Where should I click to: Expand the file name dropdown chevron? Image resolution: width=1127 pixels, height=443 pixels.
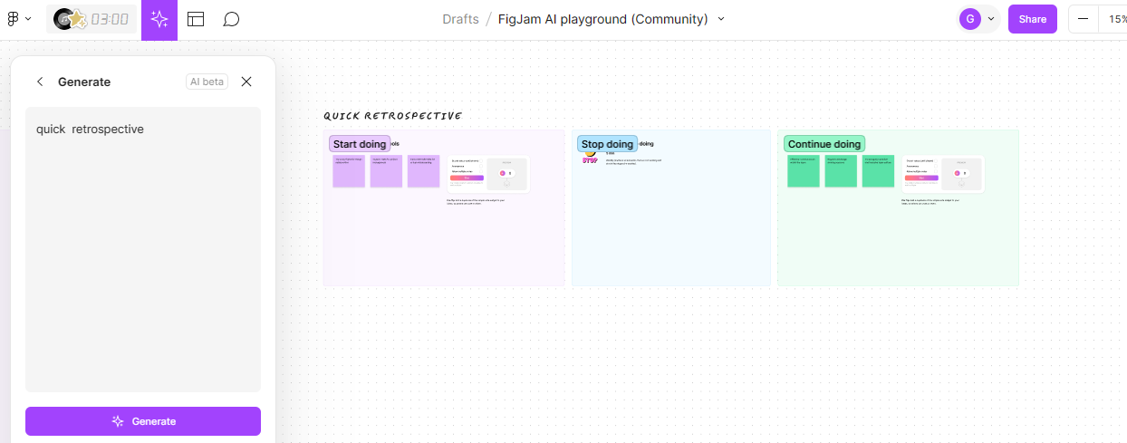coord(721,19)
